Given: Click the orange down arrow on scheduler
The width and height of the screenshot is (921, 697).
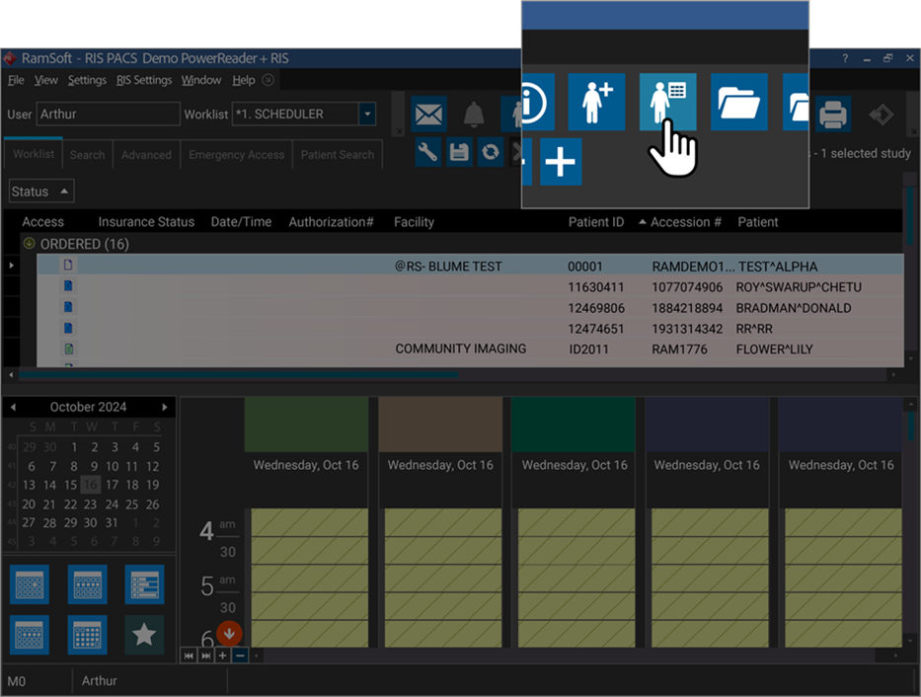Looking at the screenshot, I should (228, 634).
